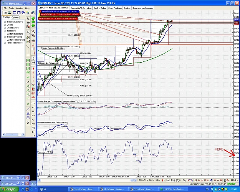This screenshot has width=240, height=192.
Task: Select the M10 timeframe button
Action: pos(33,116)
